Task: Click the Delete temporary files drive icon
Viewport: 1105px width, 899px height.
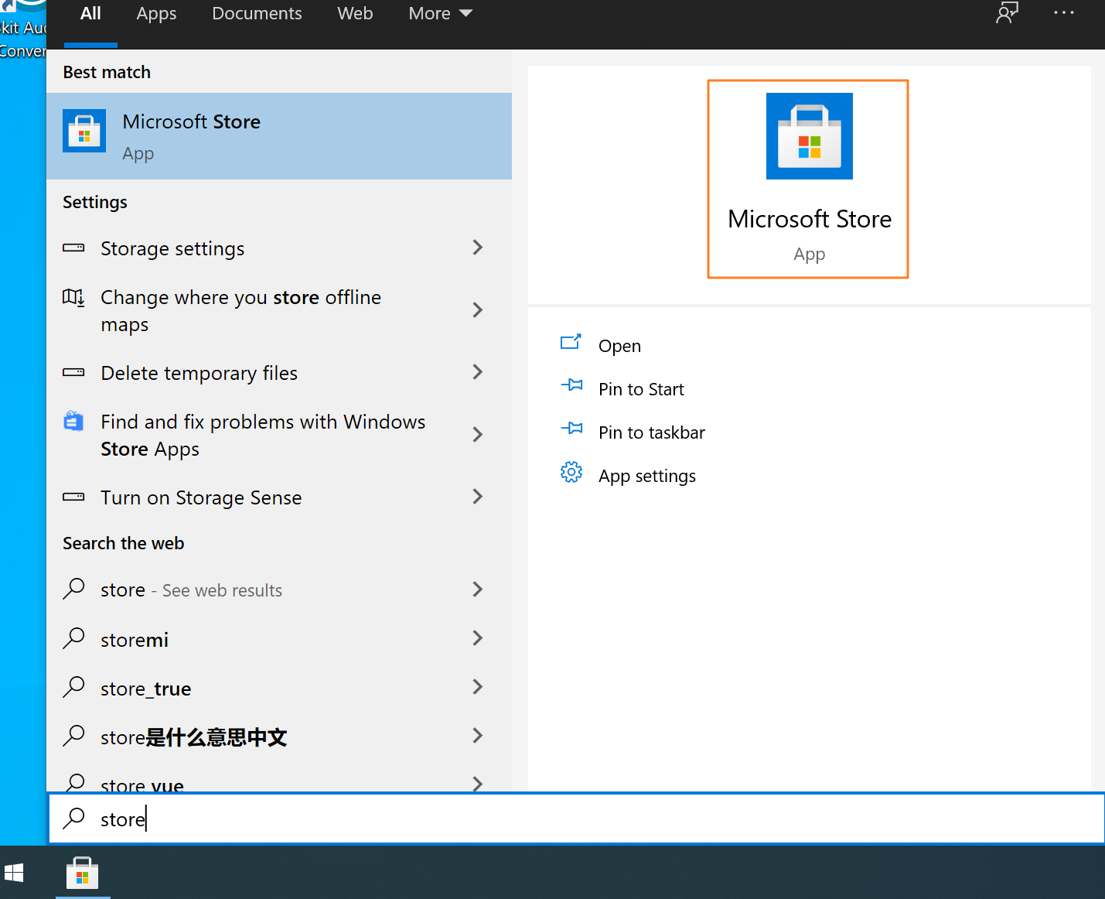Action: point(73,373)
